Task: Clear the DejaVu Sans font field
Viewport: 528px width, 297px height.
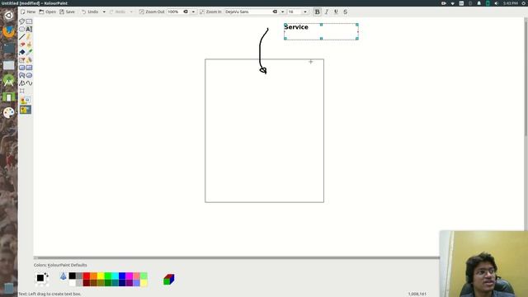Action: [x=275, y=12]
